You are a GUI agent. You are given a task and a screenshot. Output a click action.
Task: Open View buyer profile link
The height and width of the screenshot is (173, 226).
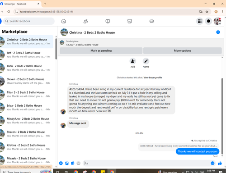(153, 77)
